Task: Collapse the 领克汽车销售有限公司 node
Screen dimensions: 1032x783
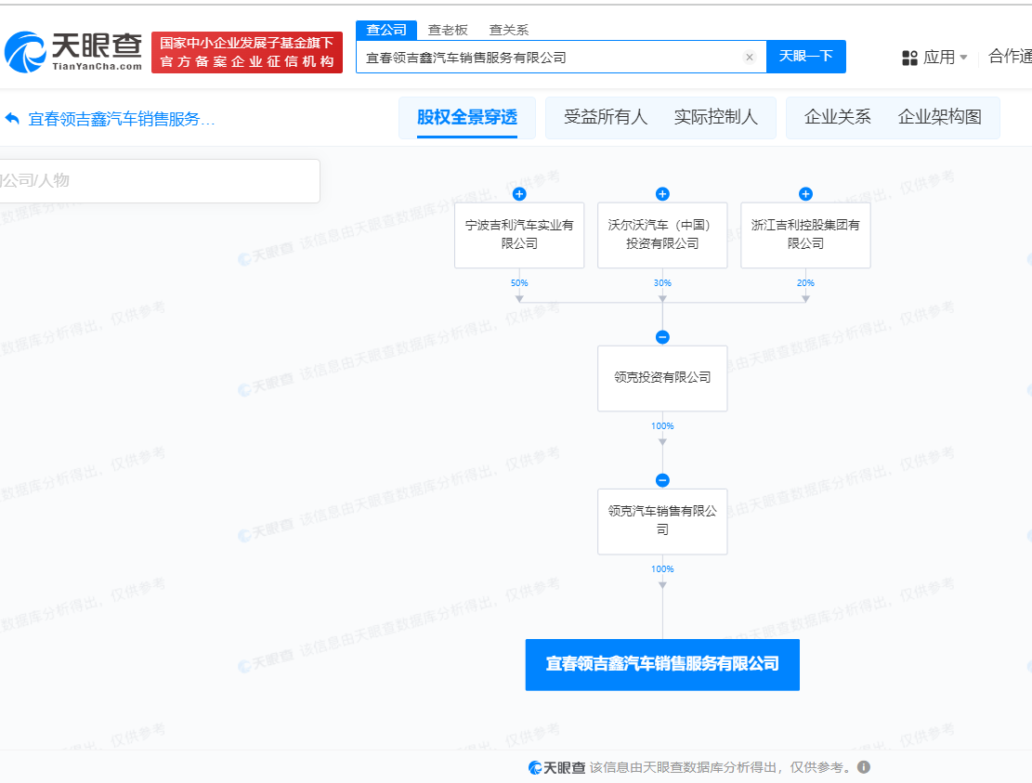Action: pos(662,480)
